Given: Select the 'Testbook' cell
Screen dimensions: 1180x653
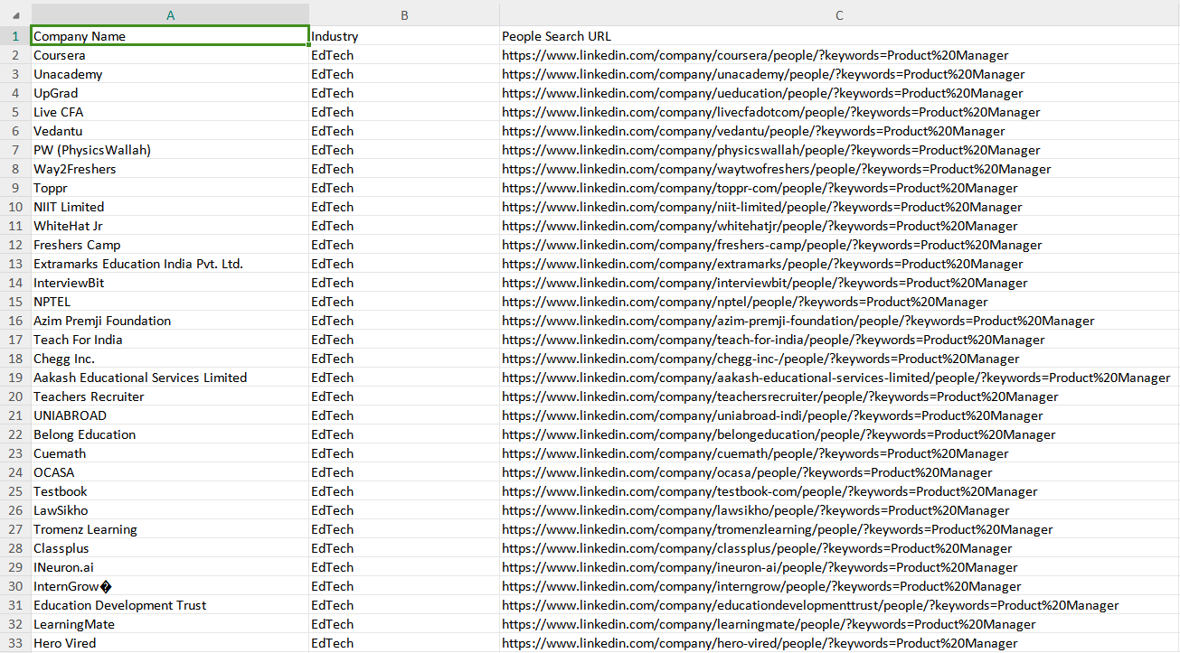Looking at the screenshot, I should (x=170, y=491).
